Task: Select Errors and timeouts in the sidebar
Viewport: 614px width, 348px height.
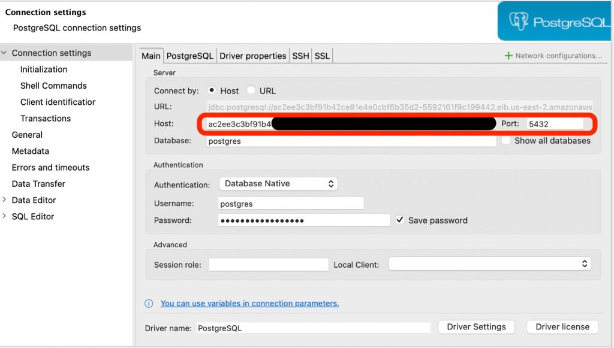Action: coord(50,167)
